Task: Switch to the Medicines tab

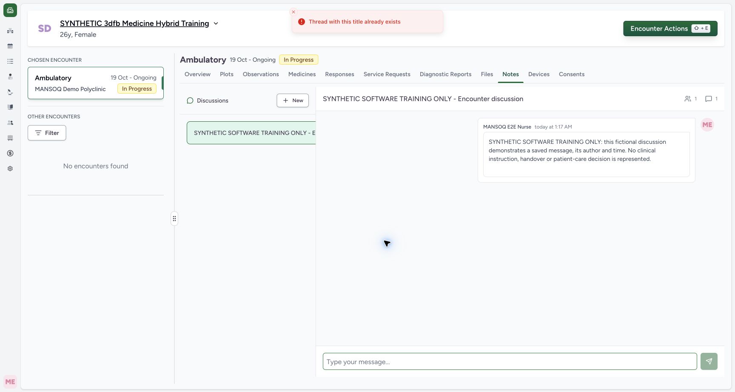Action: tap(302, 74)
